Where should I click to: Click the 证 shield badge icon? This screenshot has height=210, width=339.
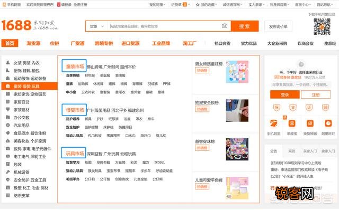(309, 107)
